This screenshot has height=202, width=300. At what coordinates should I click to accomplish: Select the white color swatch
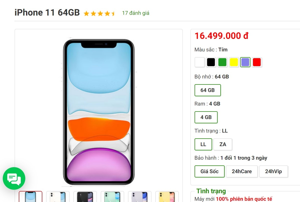(199, 62)
